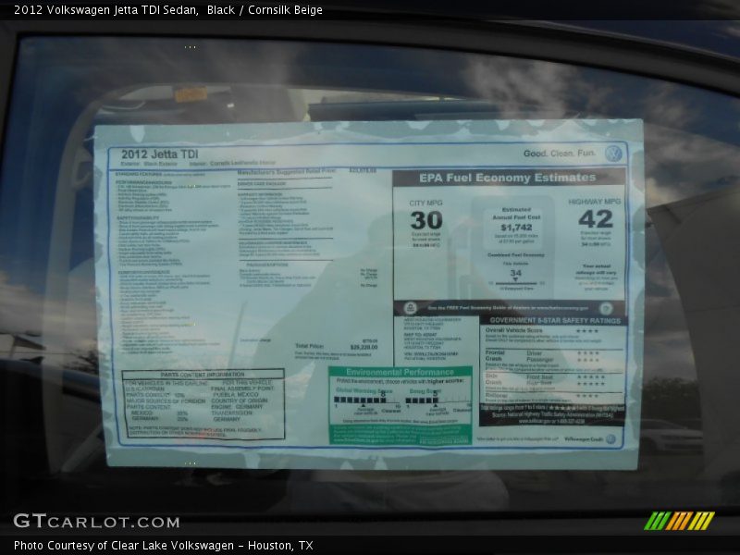
Task: Select the "Total Price:" label
Action: point(309,346)
